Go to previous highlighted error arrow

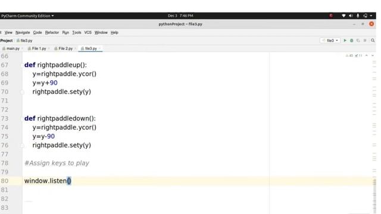(x=367, y=55)
